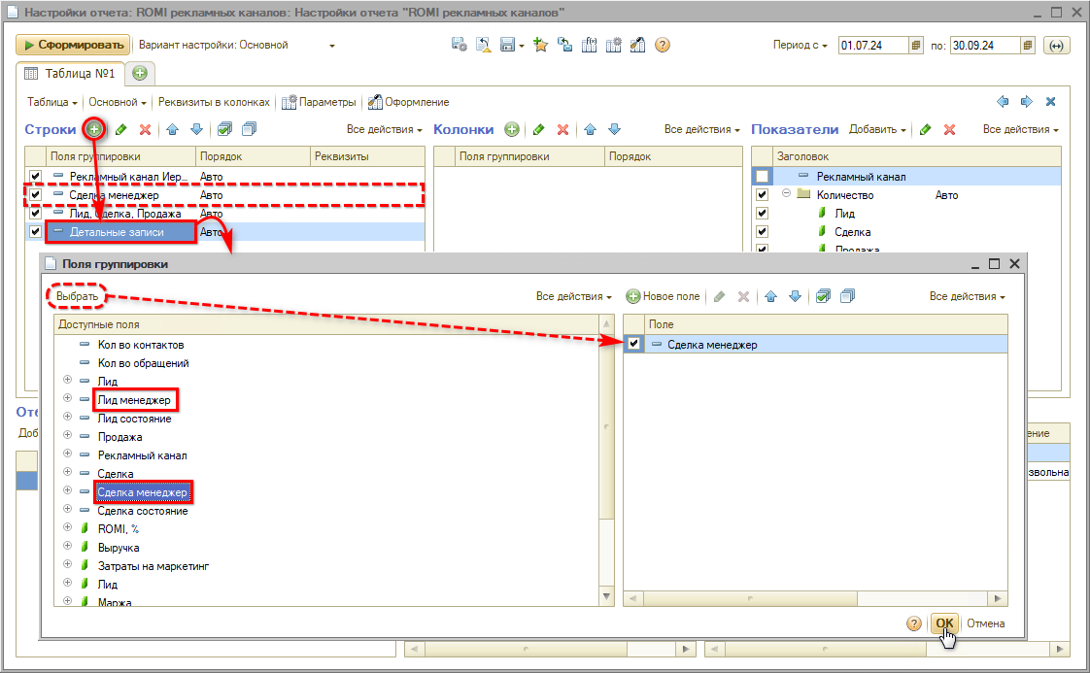This screenshot has width=1090, height=673.
Task: Click Выбрать in Поля группировки dialog
Action: click(77, 296)
